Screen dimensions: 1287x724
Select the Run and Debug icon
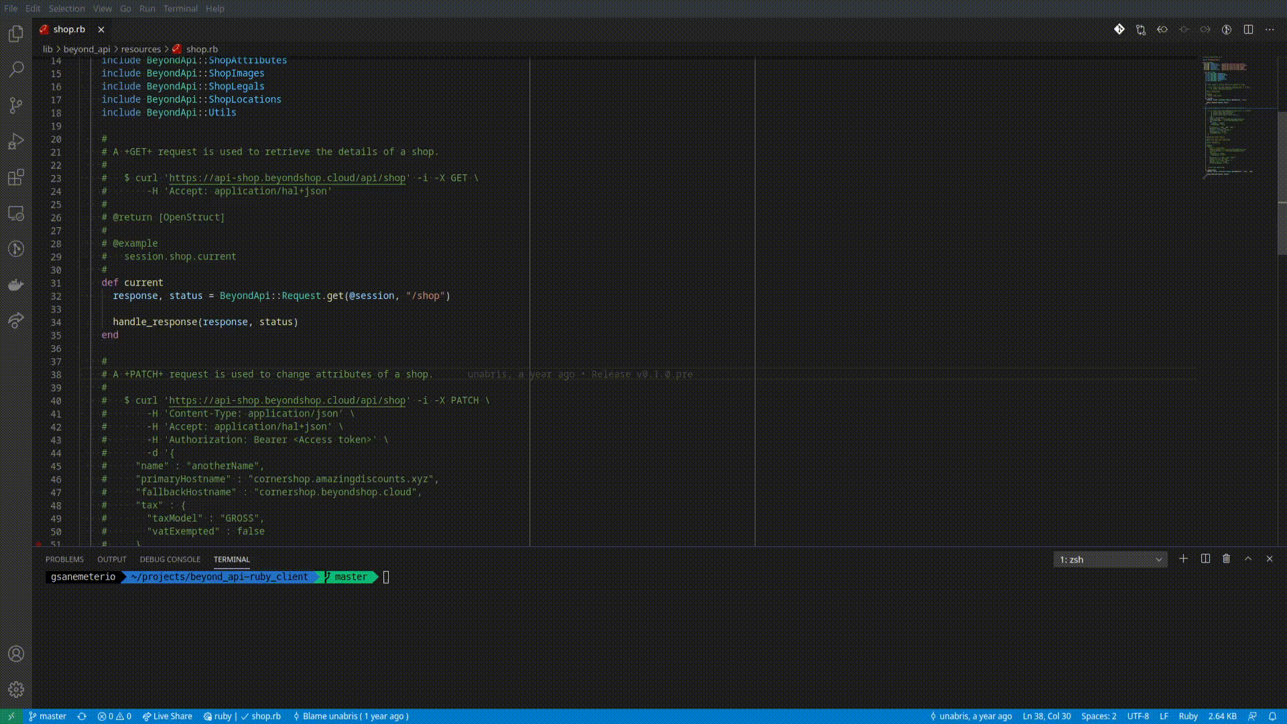click(16, 141)
